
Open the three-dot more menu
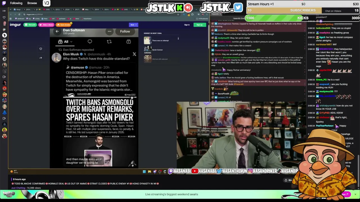pyautogui.click(x=109, y=31)
